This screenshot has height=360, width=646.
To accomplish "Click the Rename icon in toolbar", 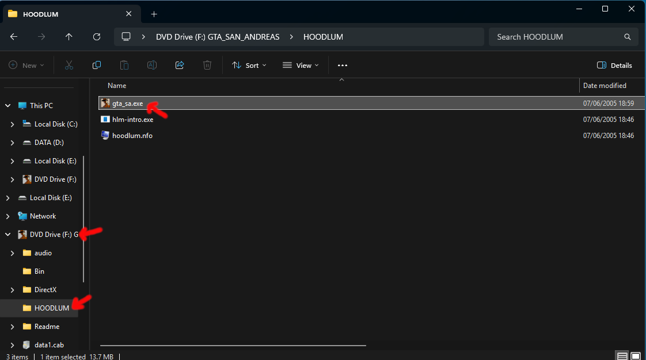I will coord(151,65).
